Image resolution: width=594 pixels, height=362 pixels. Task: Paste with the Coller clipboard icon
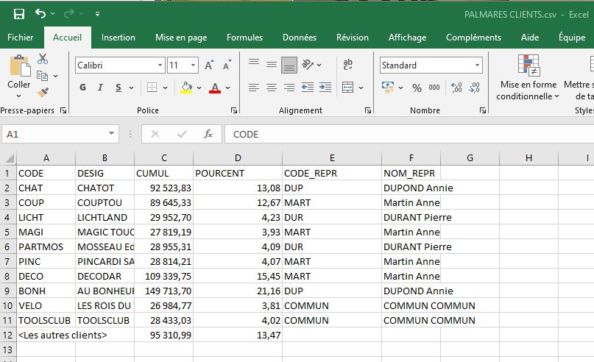click(x=20, y=66)
